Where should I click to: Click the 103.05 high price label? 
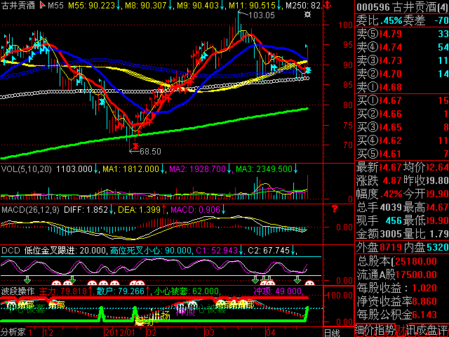pos(262,15)
